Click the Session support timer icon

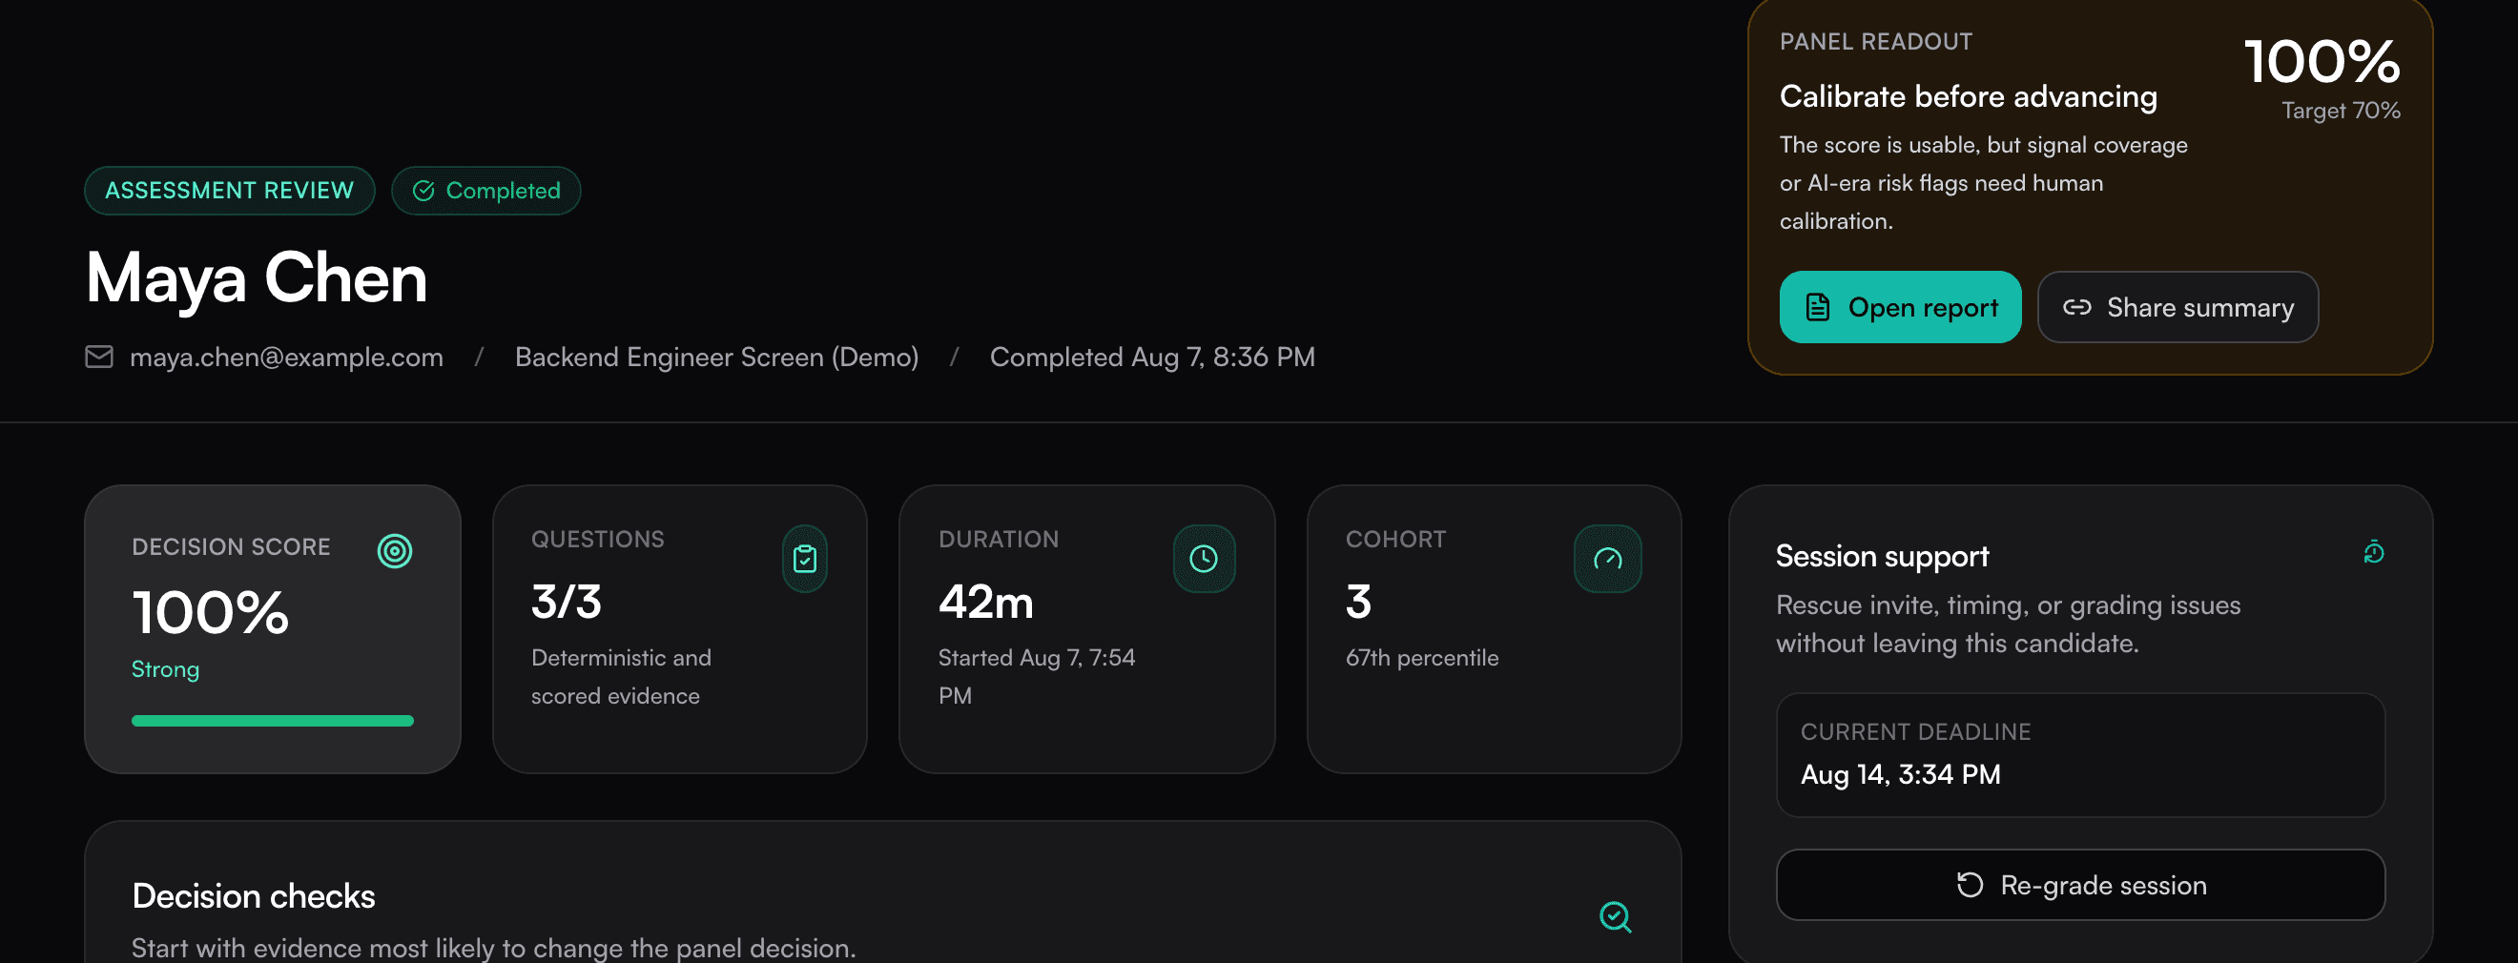click(x=2373, y=553)
